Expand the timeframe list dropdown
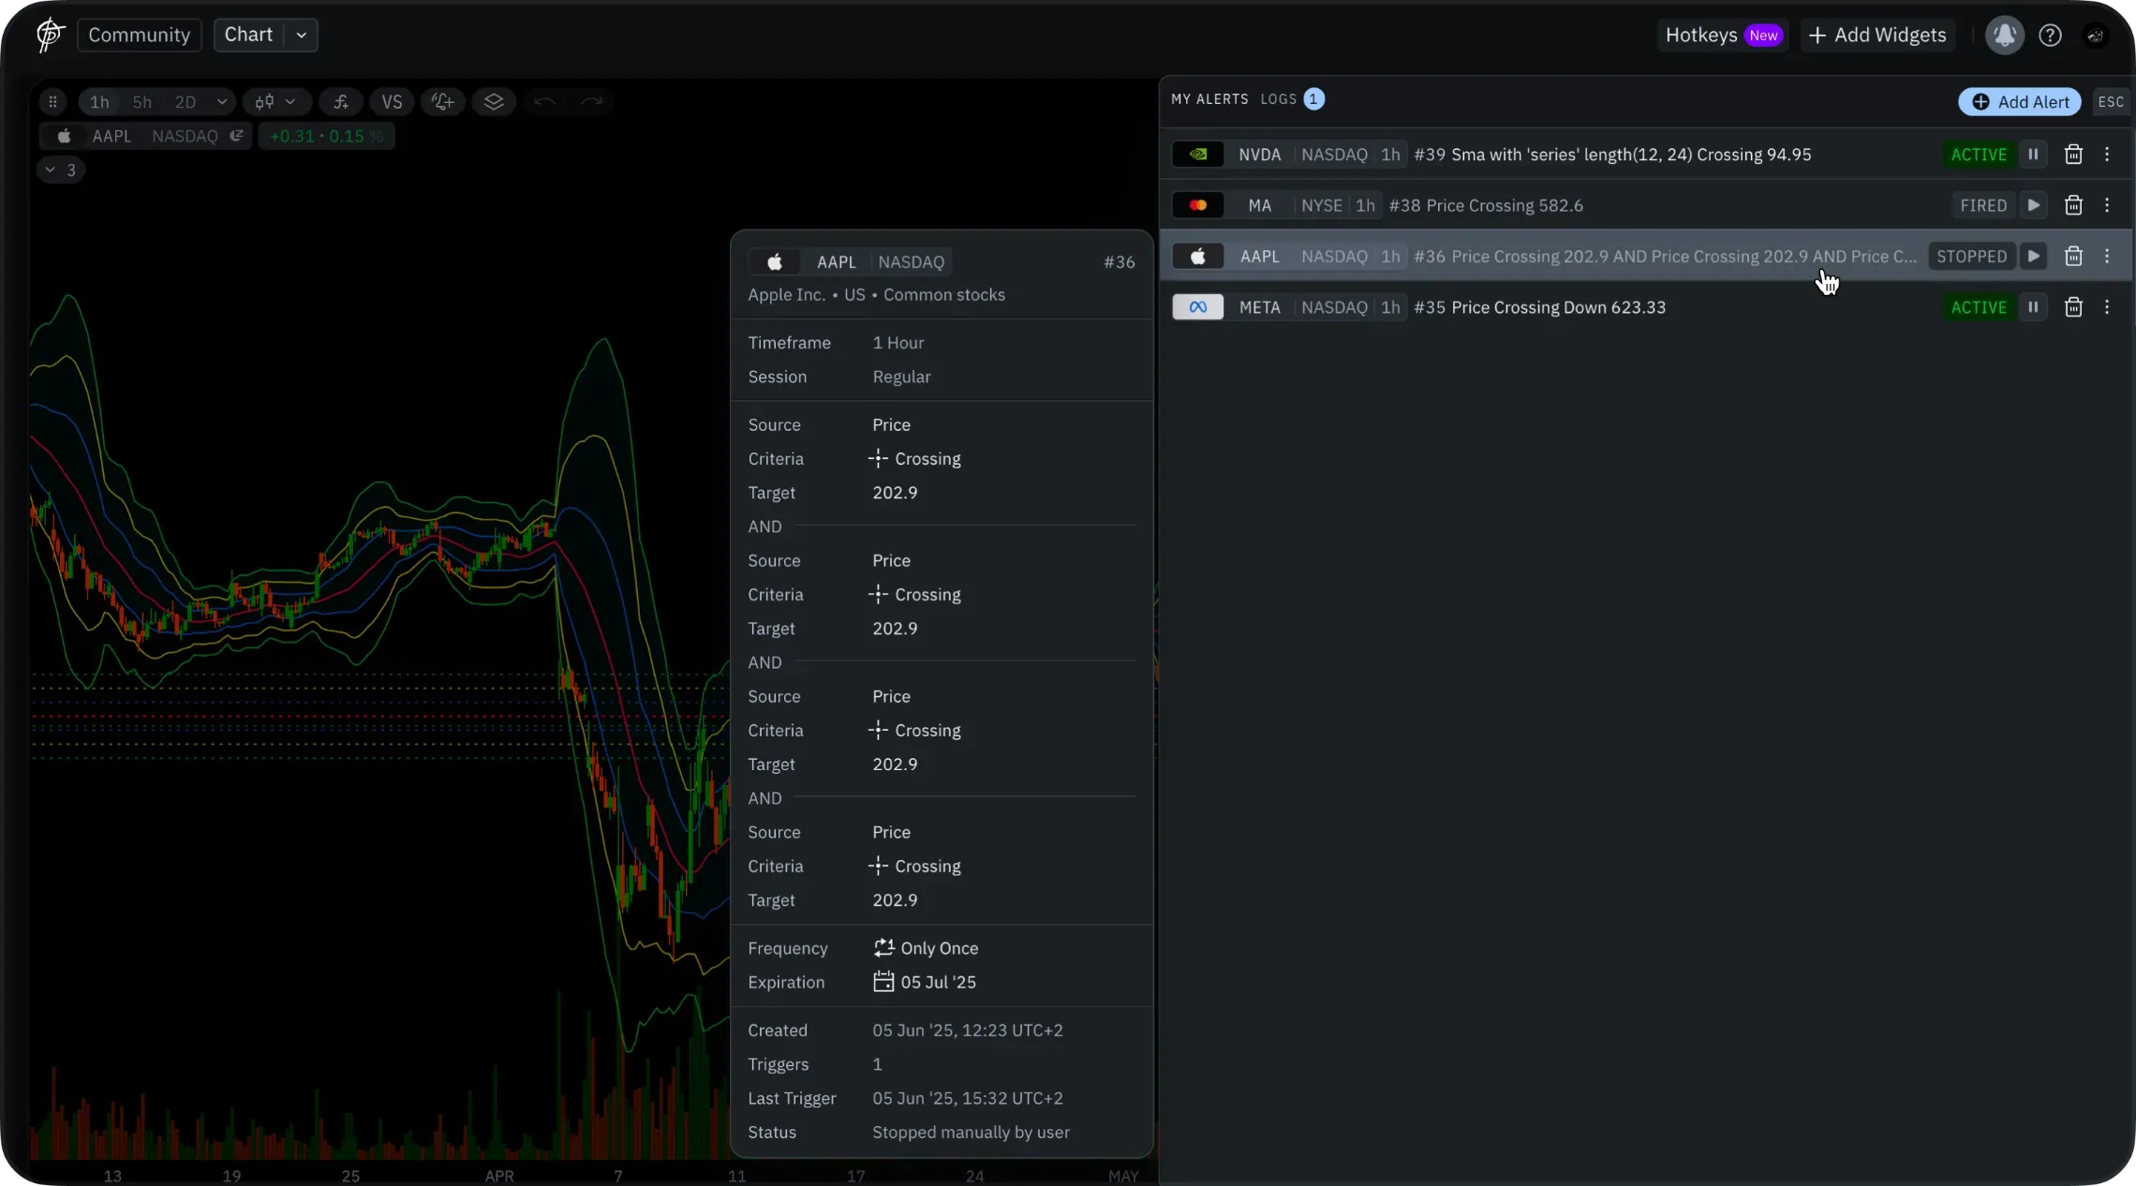 tap(222, 101)
